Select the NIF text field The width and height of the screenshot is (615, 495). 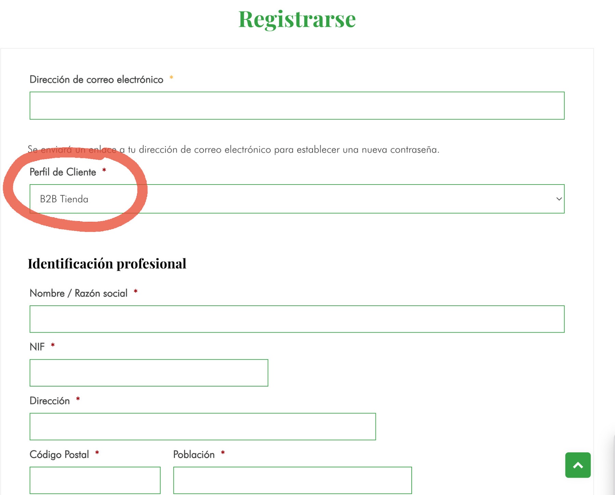(x=149, y=373)
